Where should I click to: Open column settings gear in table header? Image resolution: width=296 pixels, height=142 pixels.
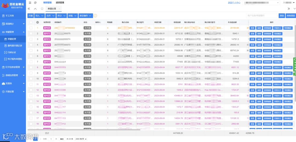point(38,22)
